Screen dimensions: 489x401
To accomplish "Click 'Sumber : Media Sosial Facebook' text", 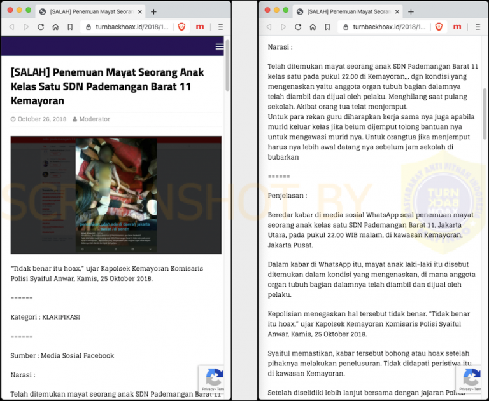I will point(62,355).
